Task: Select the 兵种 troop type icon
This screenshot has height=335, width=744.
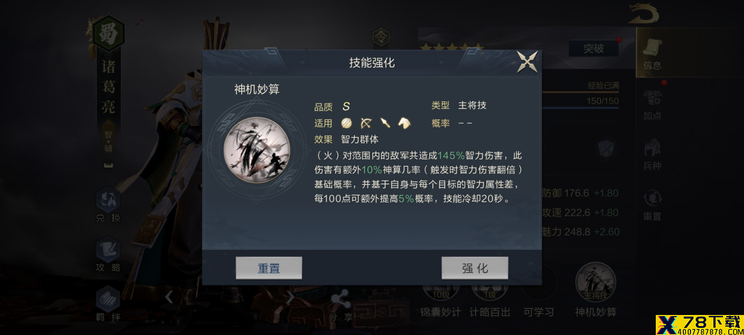Action: [x=652, y=154]
